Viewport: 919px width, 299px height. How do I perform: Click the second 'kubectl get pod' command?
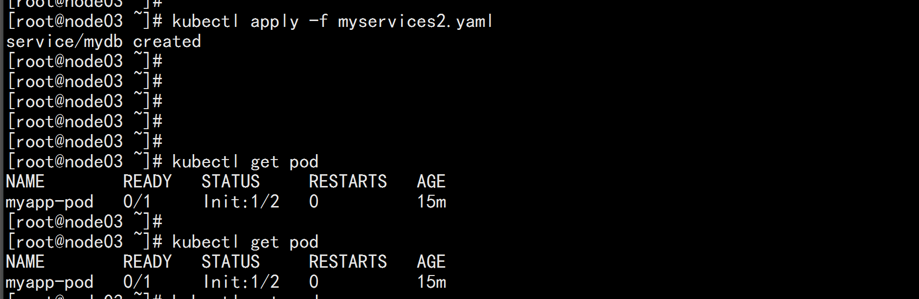[245, 242]
